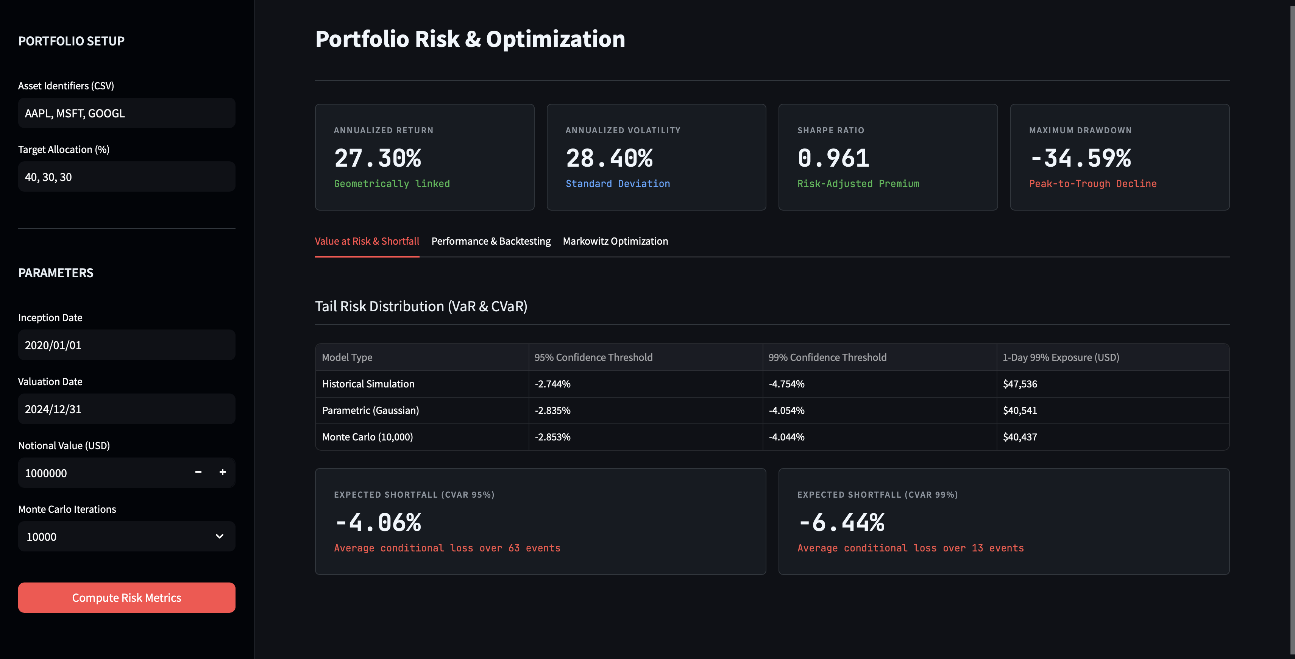Select the Sharpe Ratio card
Viewport: 1295px width, 659px height.
(x=888, y=157)
